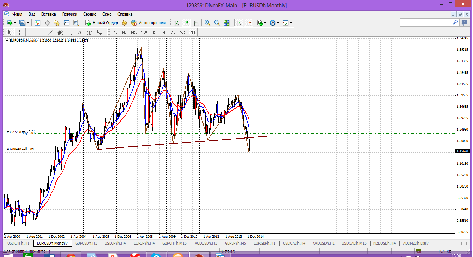Expand New Chart dropdown arrow

click(x=15, y=23)
